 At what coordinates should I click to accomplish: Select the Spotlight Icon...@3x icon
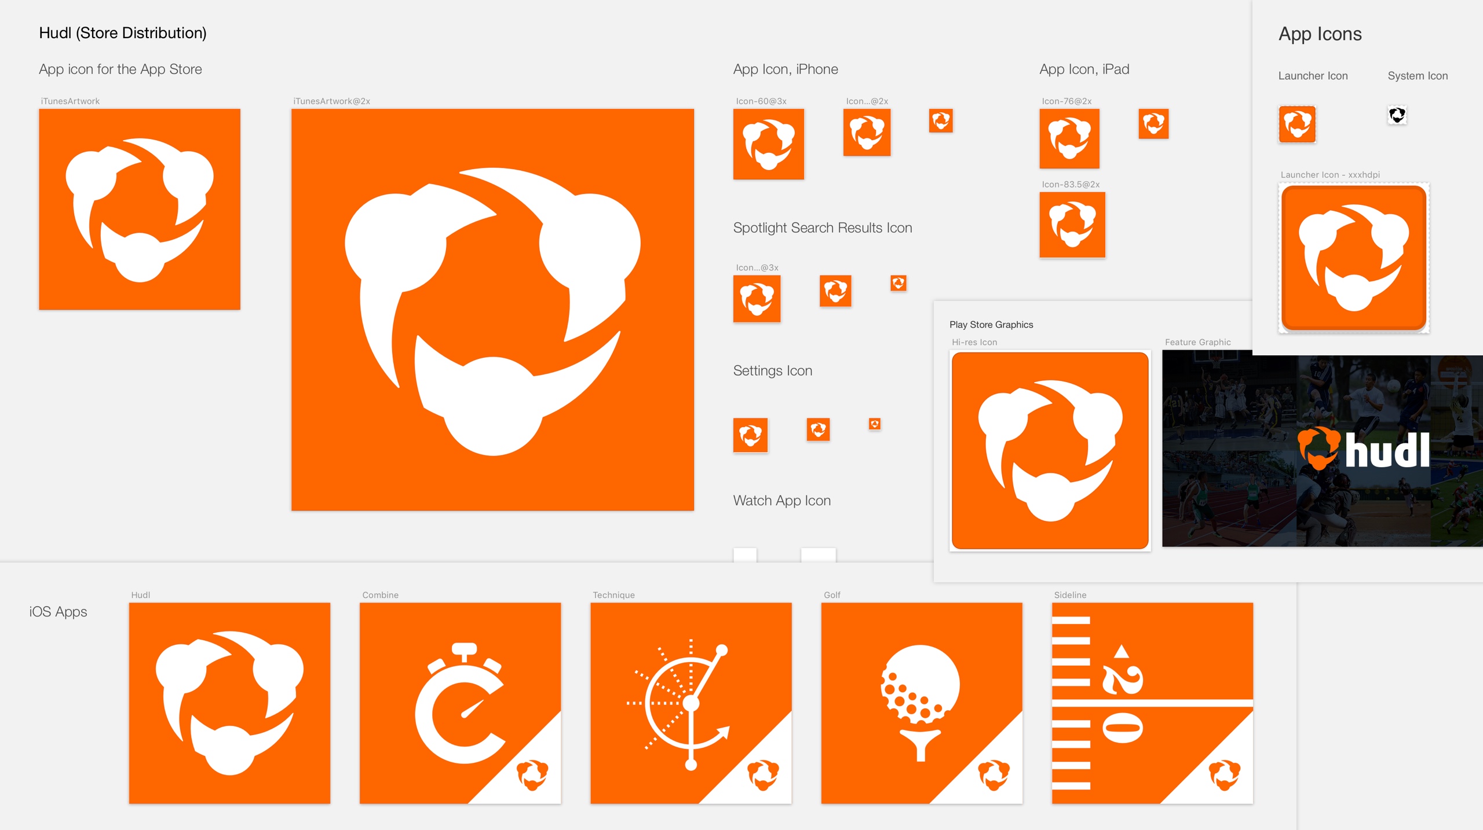(x=757, y=299)
